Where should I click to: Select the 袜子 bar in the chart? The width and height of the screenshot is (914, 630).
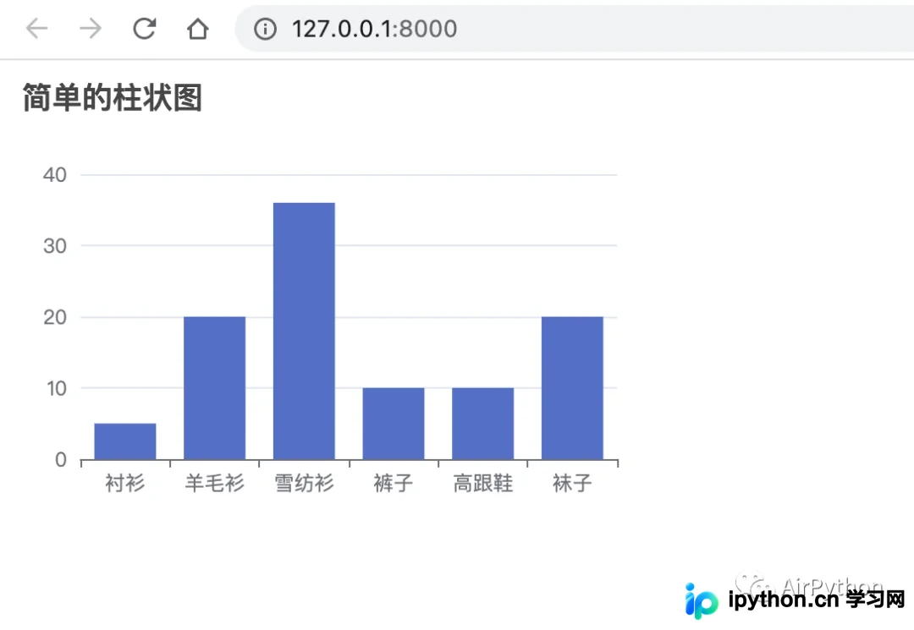[572, 388]
